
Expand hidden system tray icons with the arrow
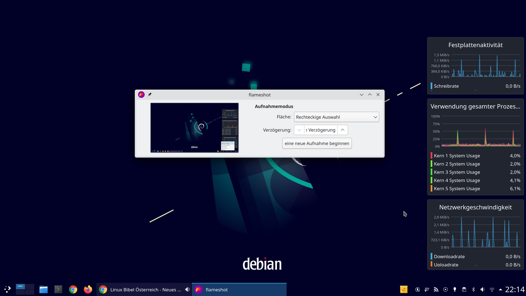coord(501,289)
